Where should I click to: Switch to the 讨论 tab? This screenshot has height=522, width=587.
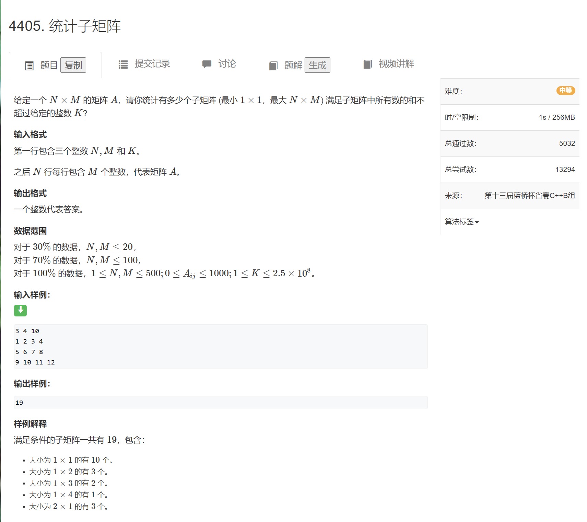(x=219, y=64)
